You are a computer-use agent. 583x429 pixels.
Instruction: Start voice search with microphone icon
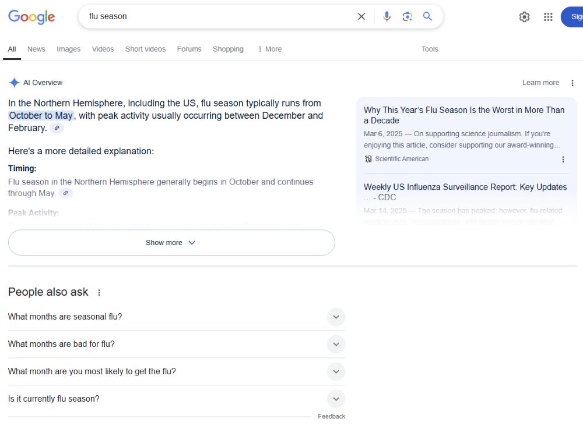tap(387, 16)
